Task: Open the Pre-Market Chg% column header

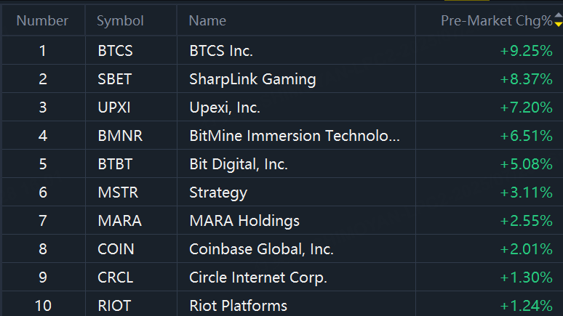Action: click(497, 21)
